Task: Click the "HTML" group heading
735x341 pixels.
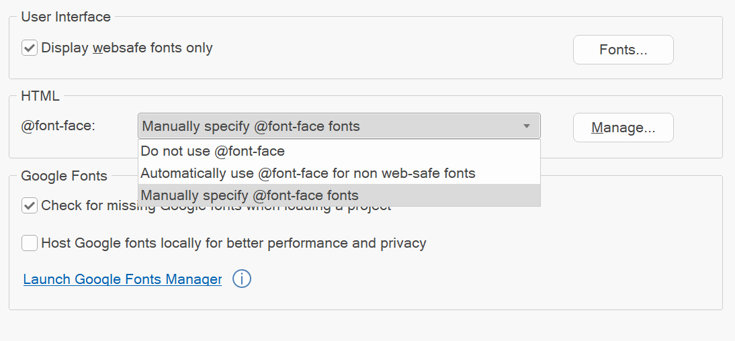Action: [x=40, y=96]
